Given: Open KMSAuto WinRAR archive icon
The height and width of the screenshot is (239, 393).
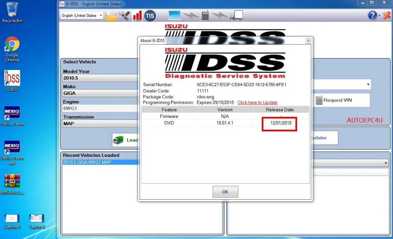Looking at the screenshot, I should pyautogui.click(x=12, y=184).
